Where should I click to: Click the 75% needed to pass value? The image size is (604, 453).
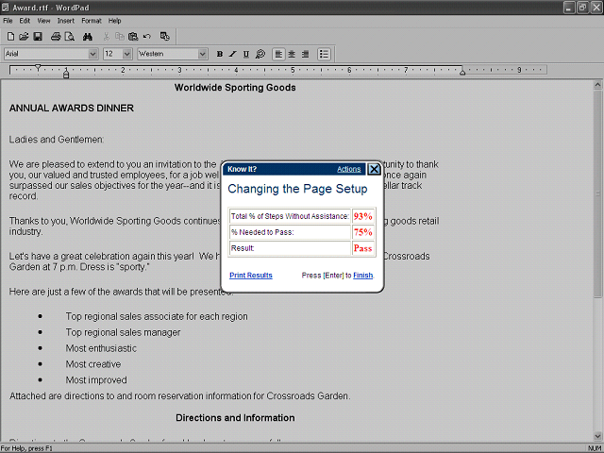coord(362,232)
